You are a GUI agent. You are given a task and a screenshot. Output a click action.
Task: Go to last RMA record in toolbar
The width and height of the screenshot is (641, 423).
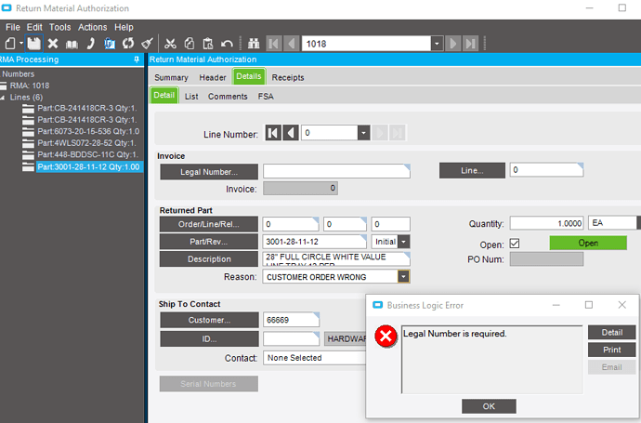click(x=470, y=44)
